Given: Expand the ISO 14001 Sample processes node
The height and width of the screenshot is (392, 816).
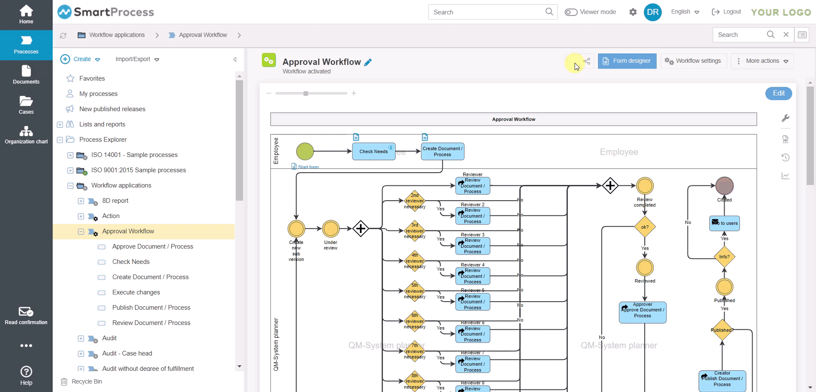Looking at the screenshot, I should [x=71, y=155].
